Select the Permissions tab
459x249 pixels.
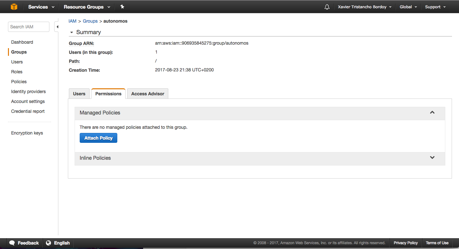tap(108, 94)
